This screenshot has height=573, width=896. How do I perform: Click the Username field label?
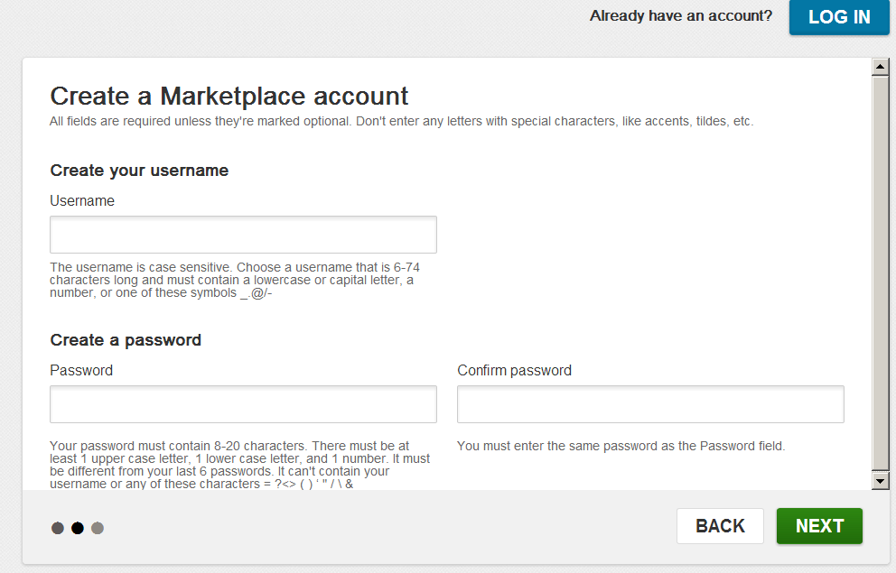tap(82, 201)
